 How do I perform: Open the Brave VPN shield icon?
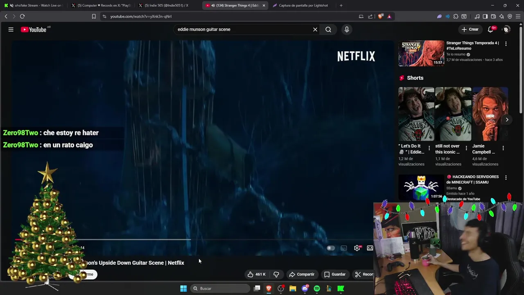pos(510,16)
